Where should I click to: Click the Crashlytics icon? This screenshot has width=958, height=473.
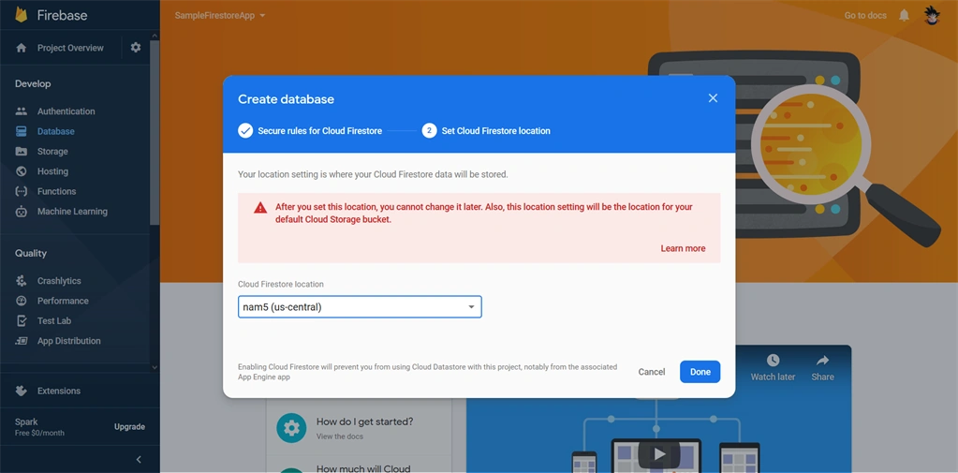(22, 280)
